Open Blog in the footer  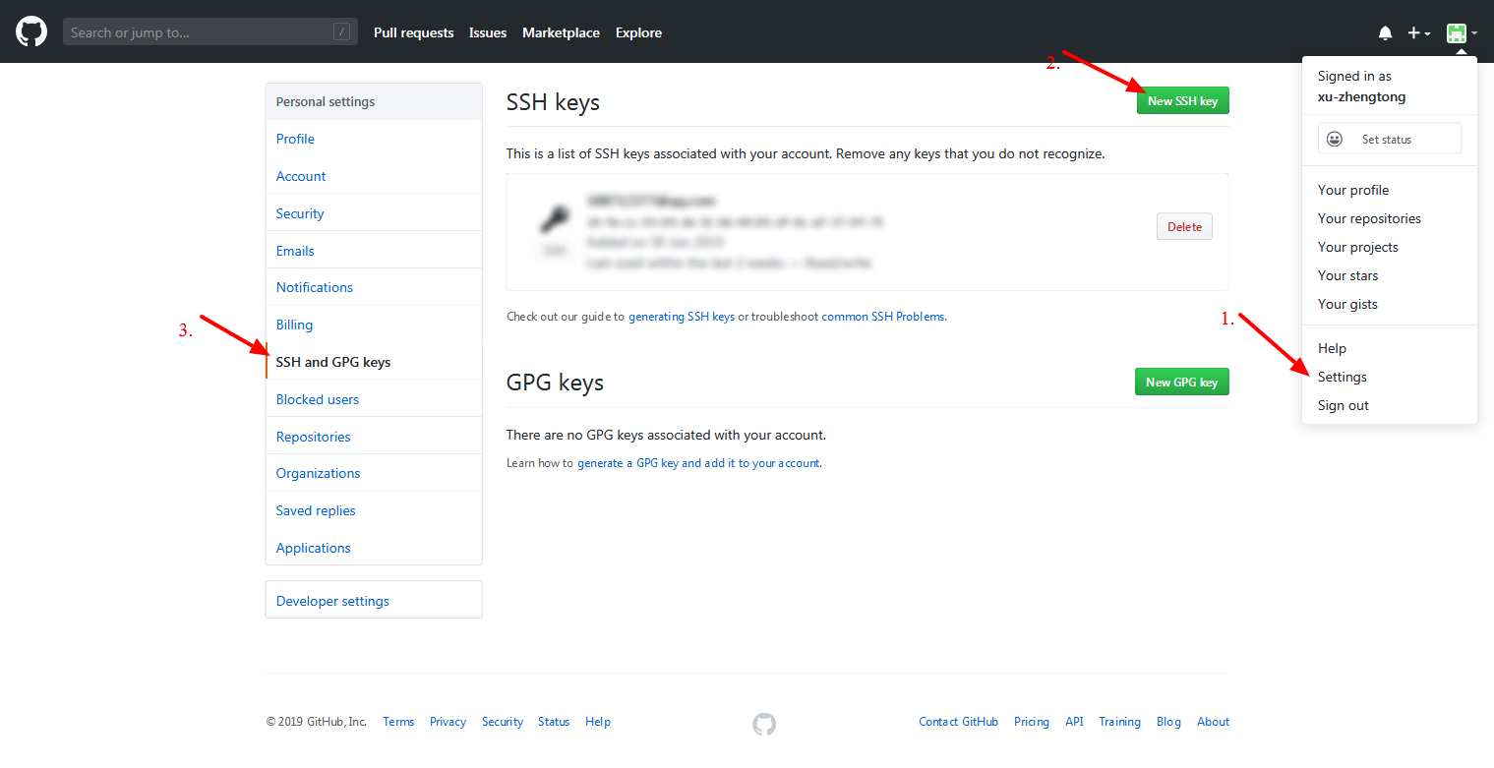pyautogui.click(x=1168, y=722)
